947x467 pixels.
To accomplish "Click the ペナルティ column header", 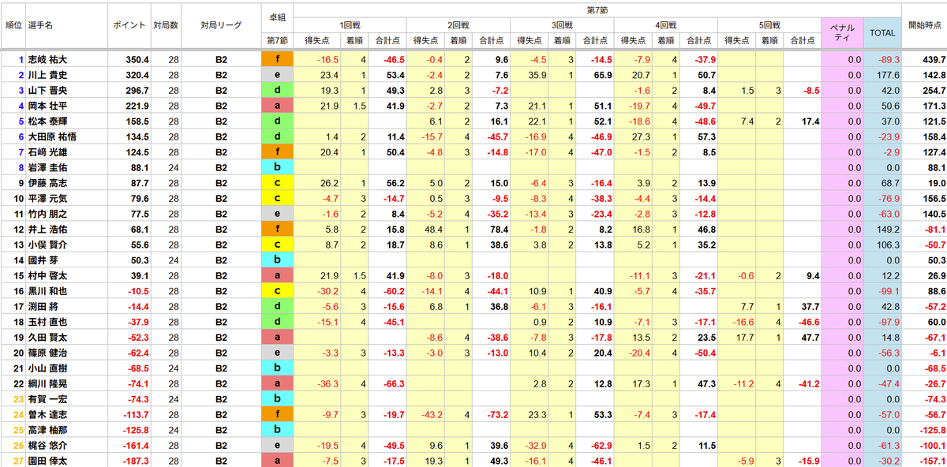I will tap(842, 32).
